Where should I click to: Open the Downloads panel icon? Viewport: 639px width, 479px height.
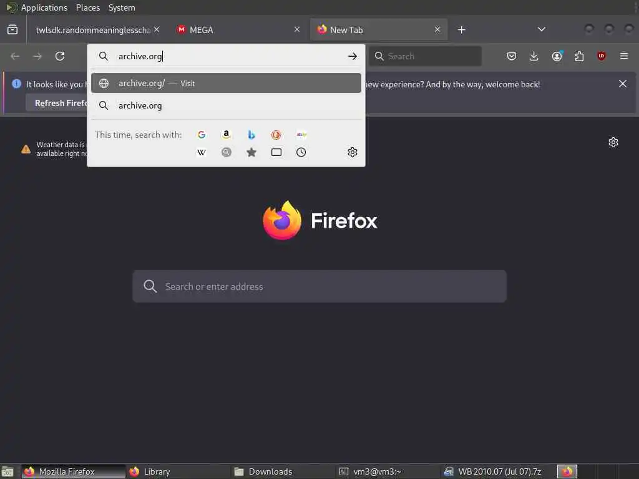coord(534,56)
